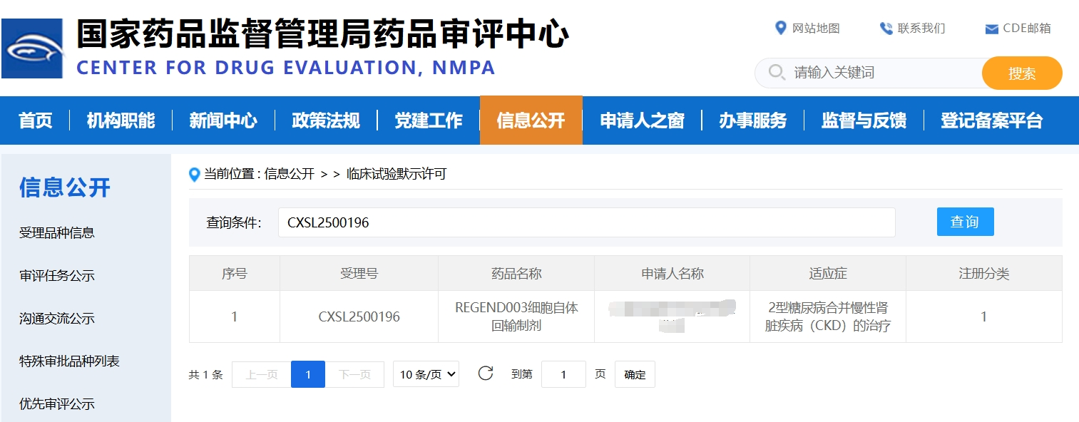The image size is (1079, 422).
Task: Click the magnifier icon in search box
Action: (x=776, y=73)
